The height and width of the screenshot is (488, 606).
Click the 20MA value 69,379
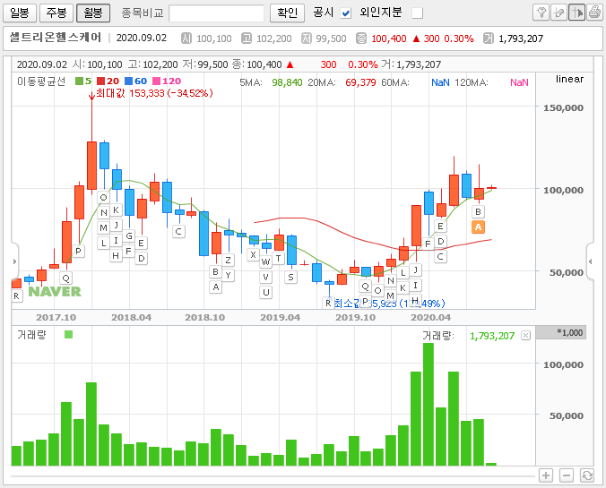pyautogui.click(x=360, y=82)
